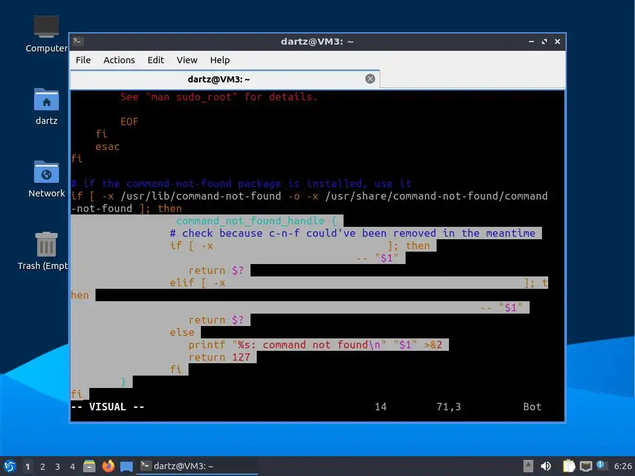Minimize the terminal window
This screenshot has width=635, height=476.
click(531, 42)
